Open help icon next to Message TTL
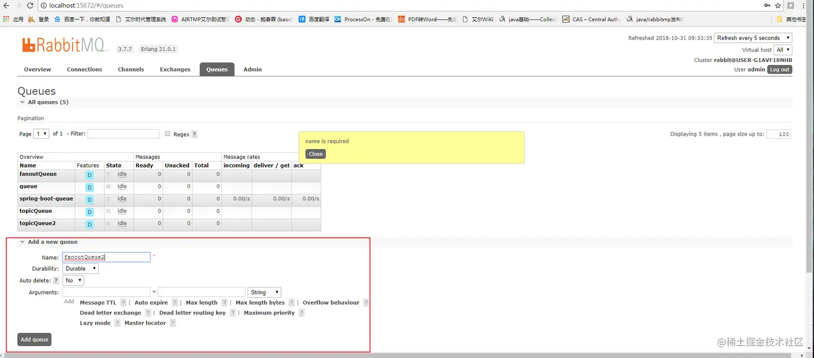 tap(123, 303)
